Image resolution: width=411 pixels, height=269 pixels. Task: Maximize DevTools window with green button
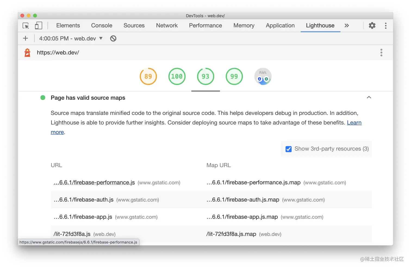(35, 16)
